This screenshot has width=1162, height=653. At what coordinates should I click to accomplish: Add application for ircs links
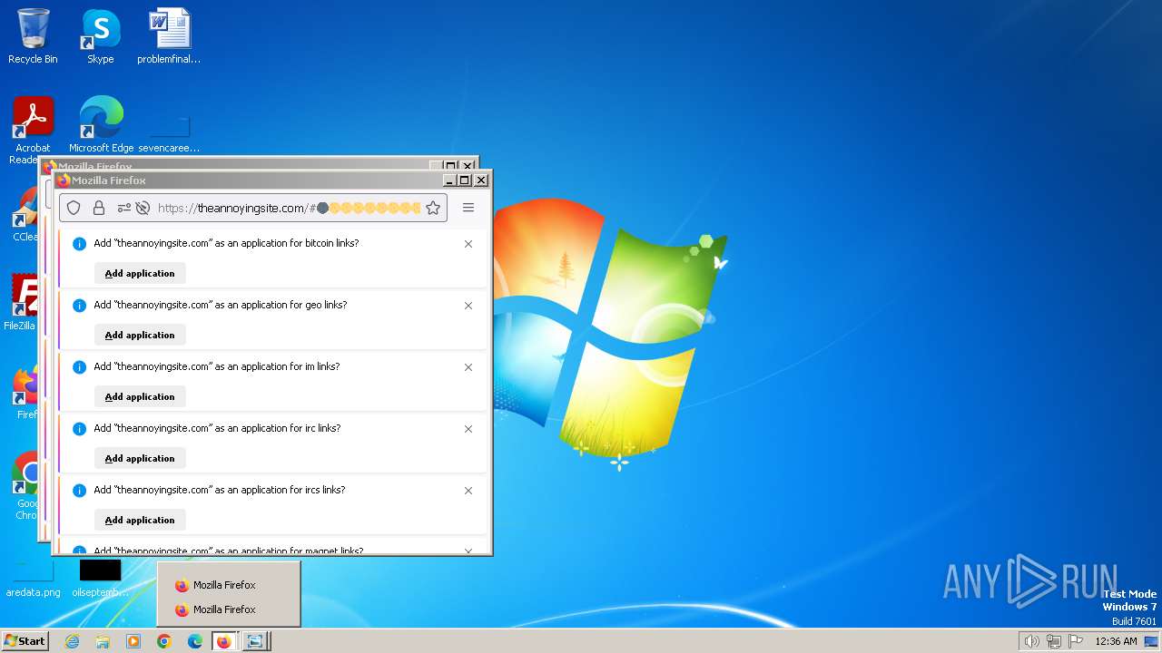tap(140, 520)
